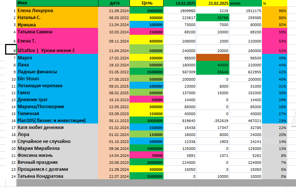The width and height of the screenshot is (296, 188).
Task: Select the '21.02.2025' column header
Action: pyautogui.click(x=213, y=3)
